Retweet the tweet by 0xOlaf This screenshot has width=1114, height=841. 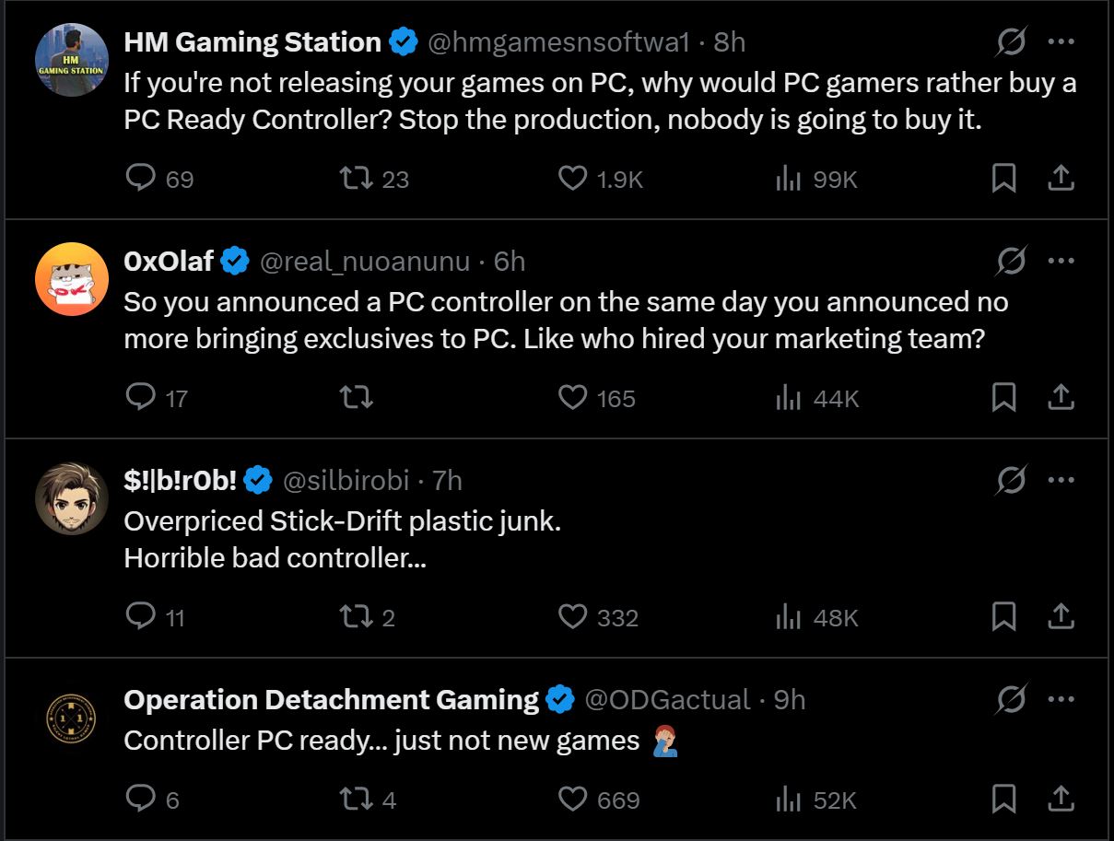[355, 398]
